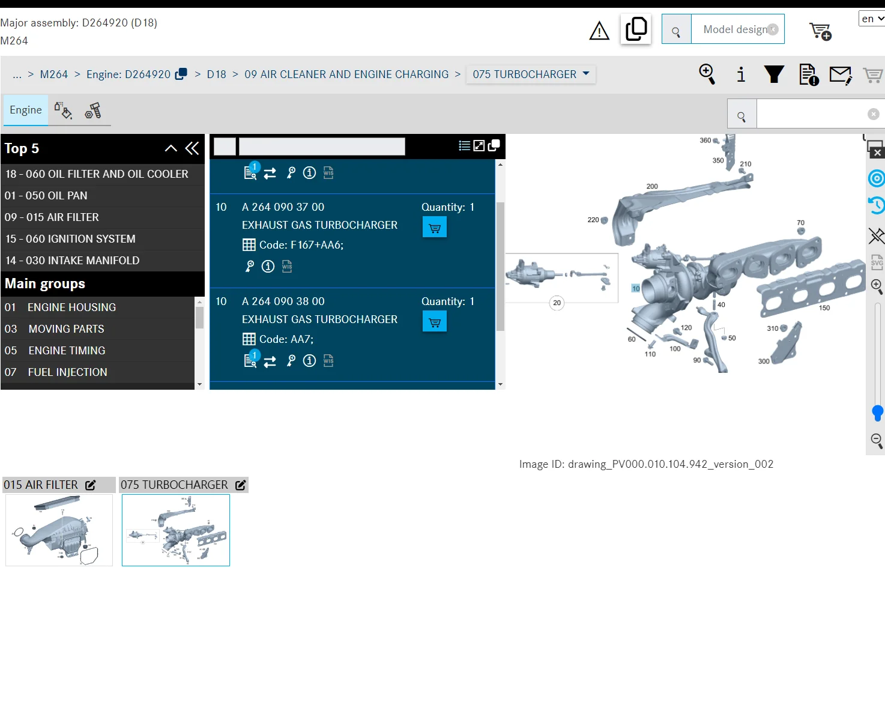Image resolution: width=885 pixels, height=726 pixels.
Task: Click the expand fullscreen icon in parts panel header
Action: click(479, 145)
